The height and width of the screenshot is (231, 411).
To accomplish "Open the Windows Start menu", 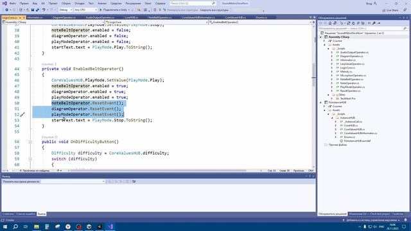I will coord(5,227).
